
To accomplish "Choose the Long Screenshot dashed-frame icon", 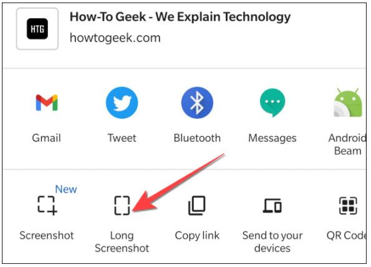I will click(122, 205).
